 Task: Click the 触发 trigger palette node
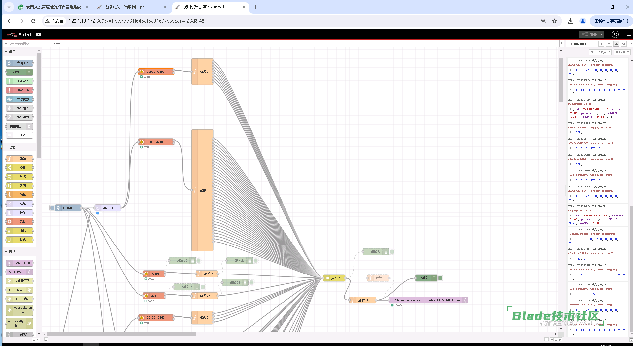tap(20, 213)
